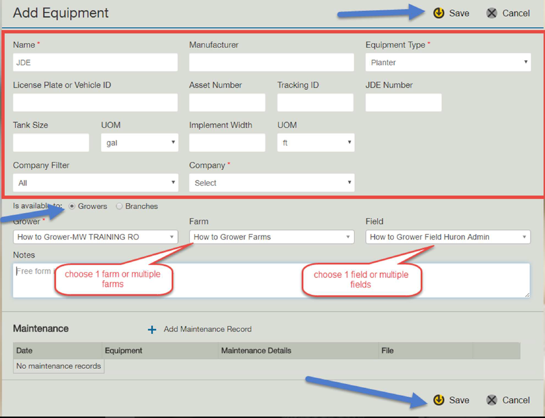Open the Grower dropdown
The width and height of the screenshot is (545, 418).
point(96,237)
